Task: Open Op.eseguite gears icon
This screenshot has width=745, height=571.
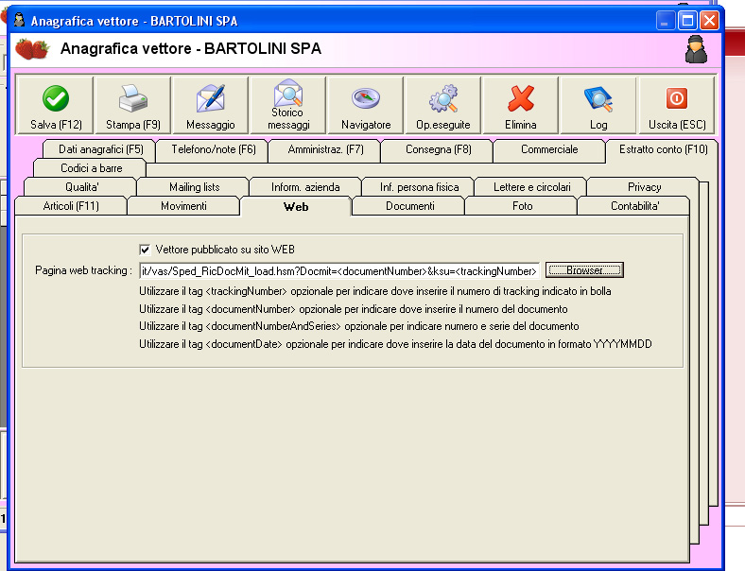Action: click(442, 105)
